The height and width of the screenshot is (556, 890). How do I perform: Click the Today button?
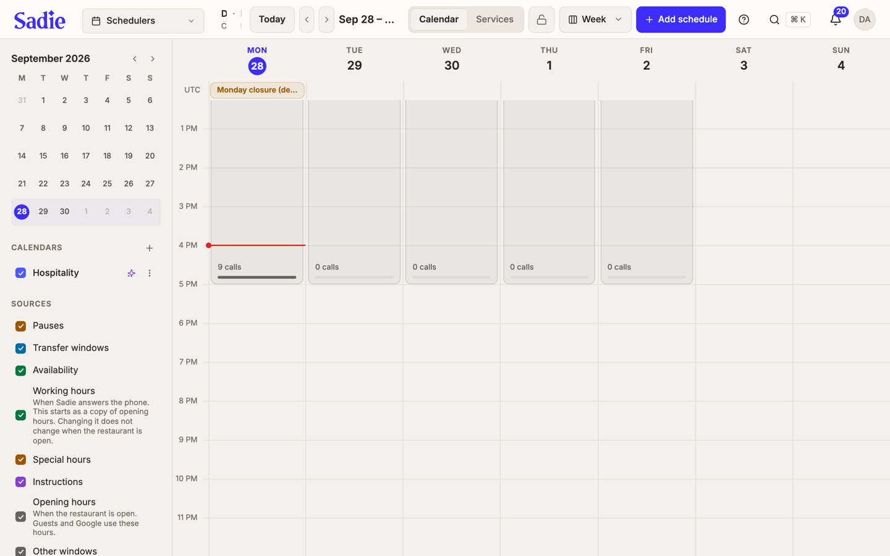272,20
